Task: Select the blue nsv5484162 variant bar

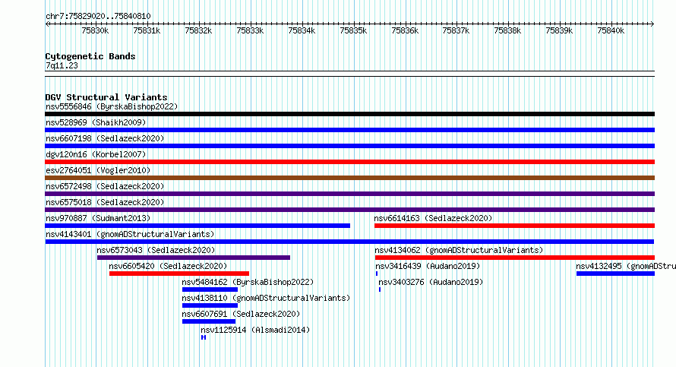Action: click(x=210, y=289)
